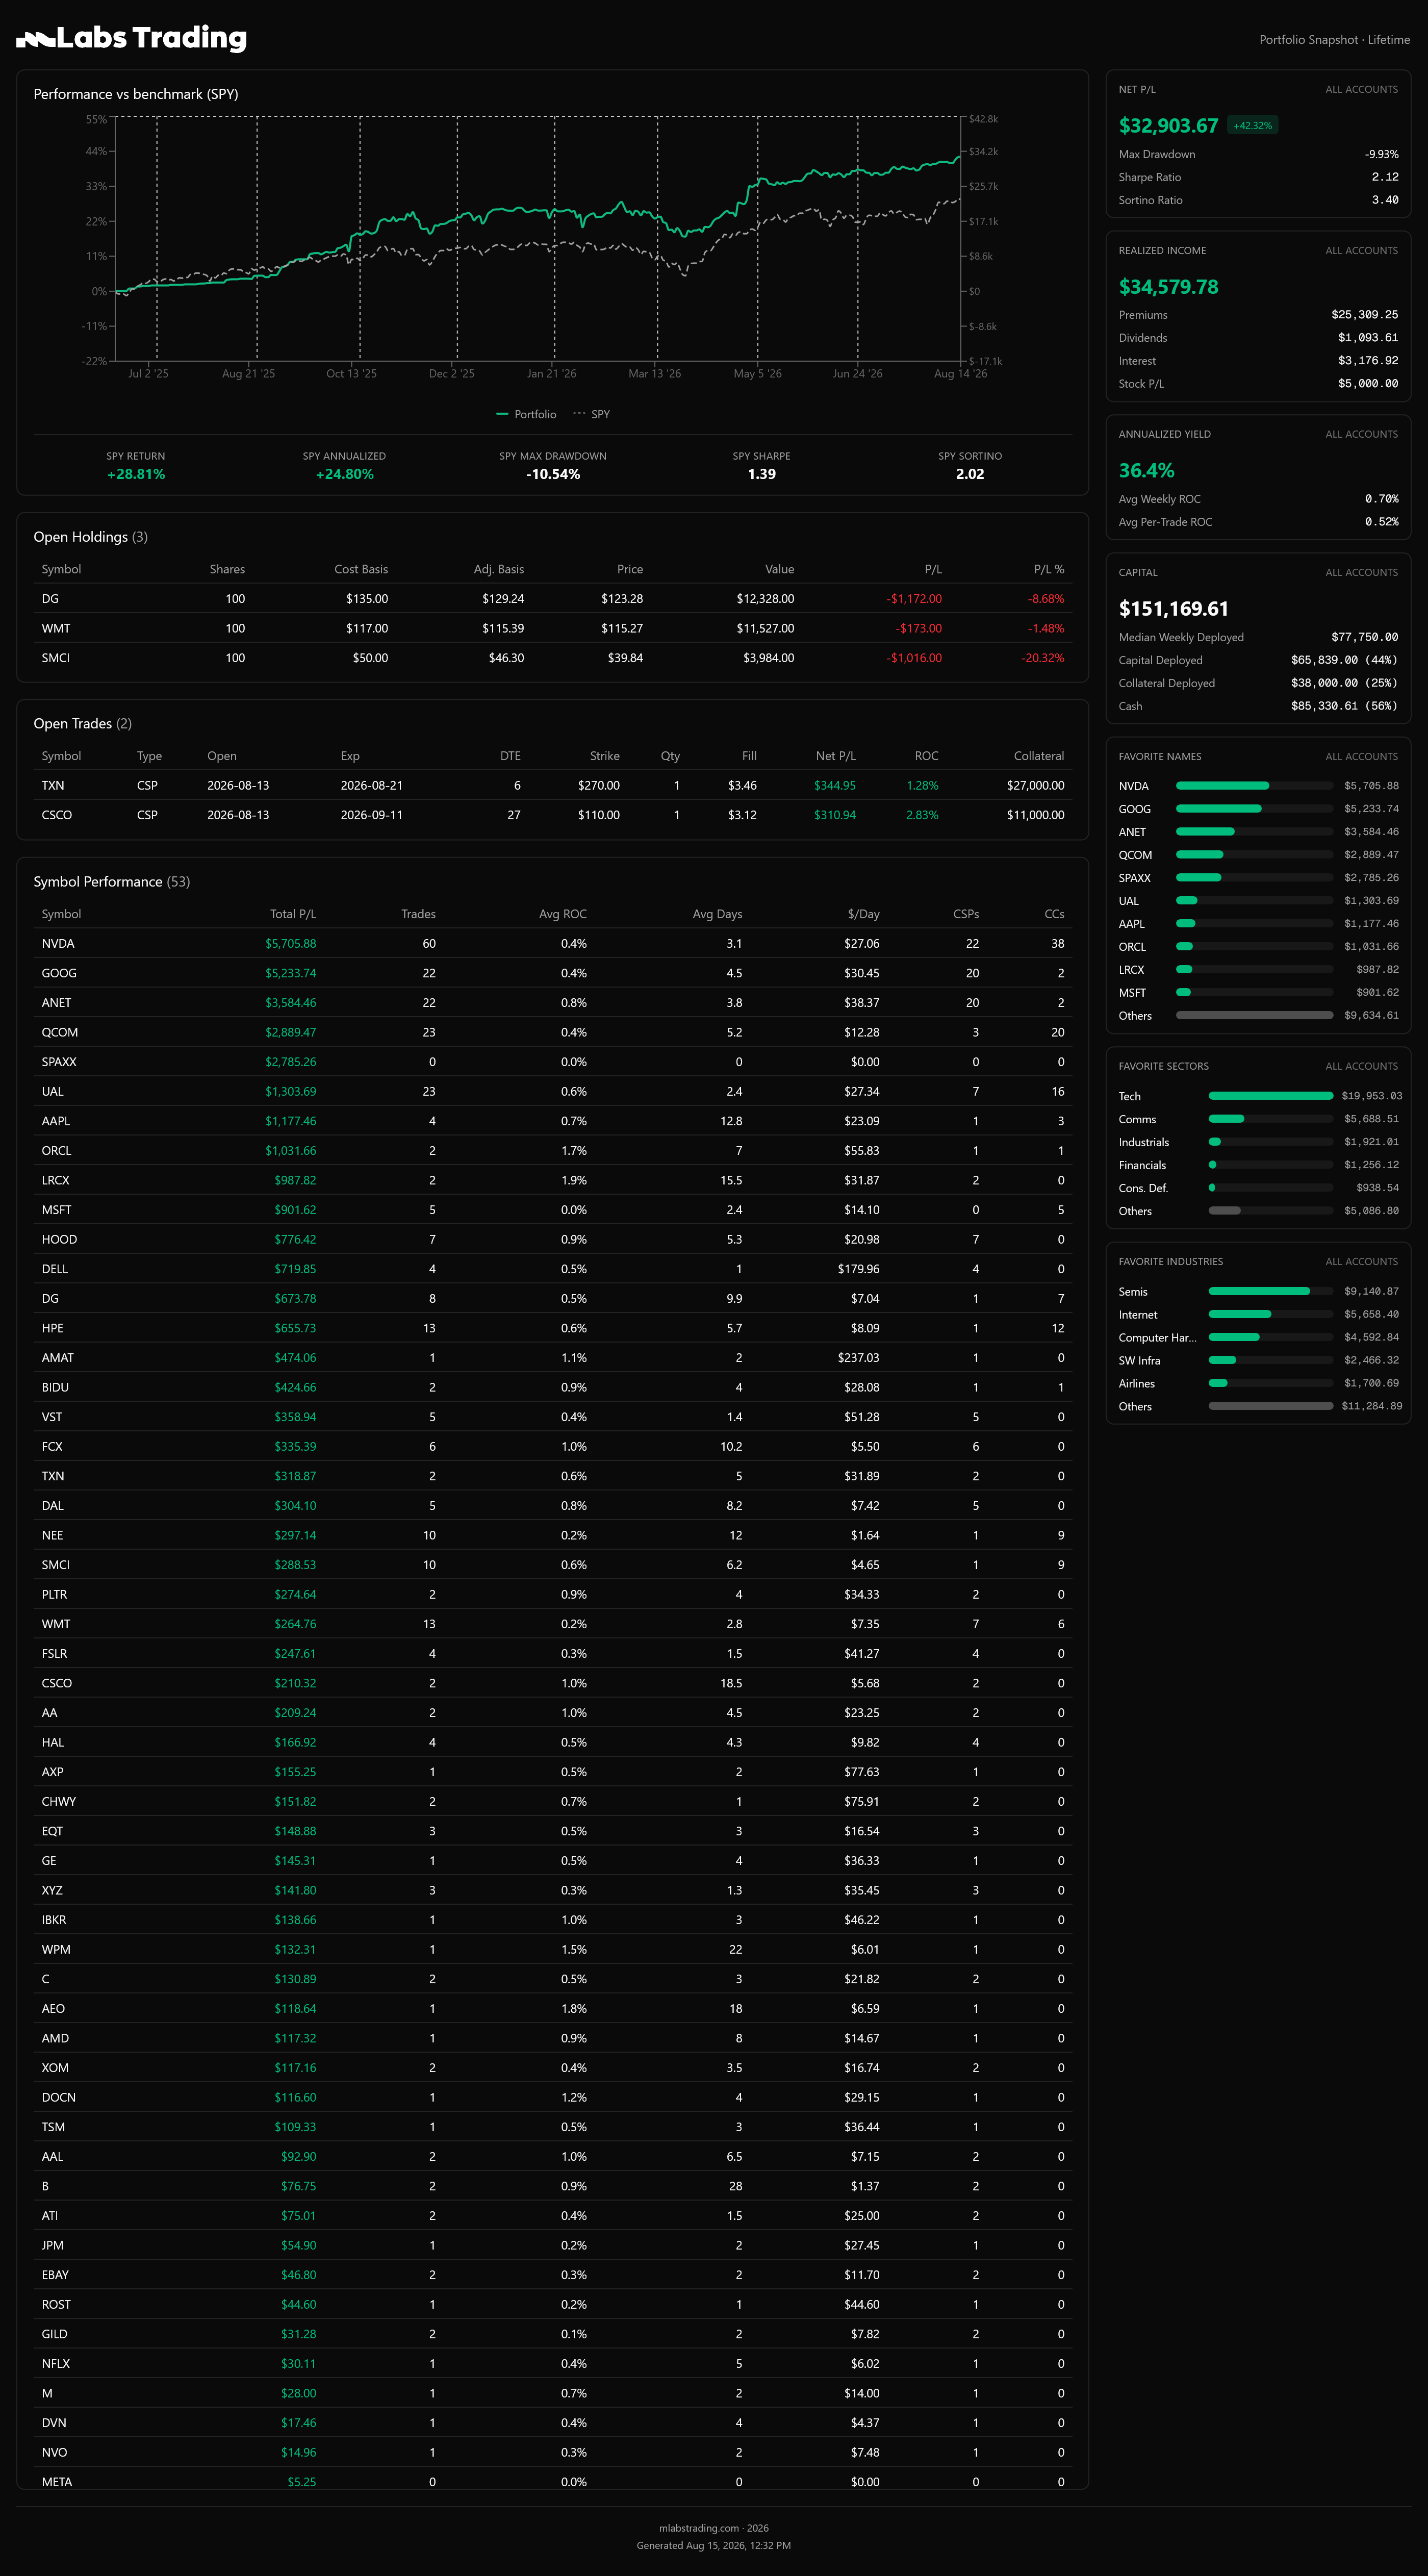Click the META symbol in Symbol Performance
Screen dimensions: 1428x2576
pos(57,2482)
